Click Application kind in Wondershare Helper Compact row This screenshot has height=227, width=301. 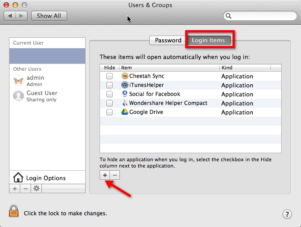point(237,104)
